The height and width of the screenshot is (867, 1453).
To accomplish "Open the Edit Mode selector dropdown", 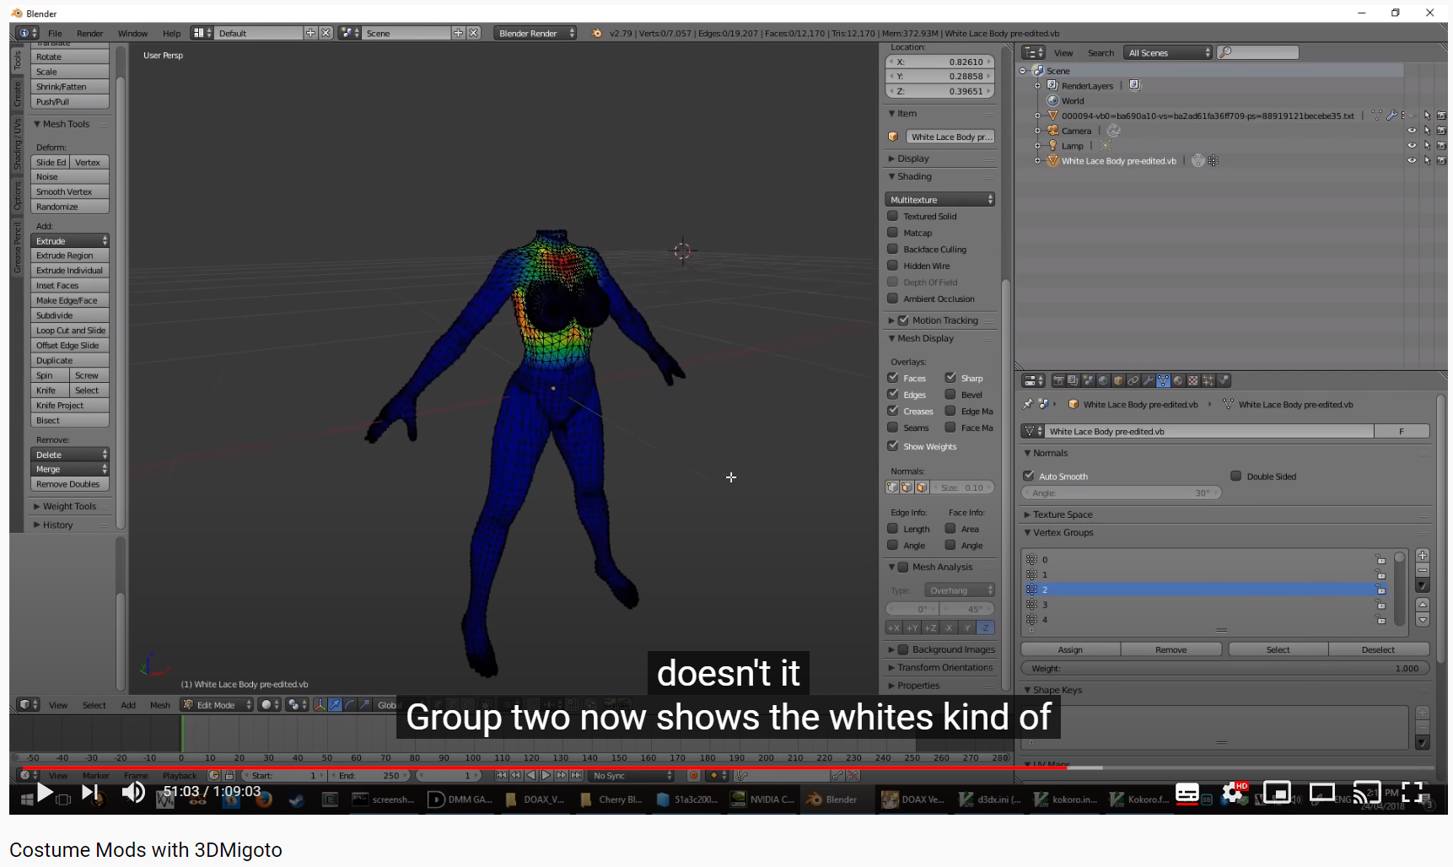I will [x=217, y=705].
